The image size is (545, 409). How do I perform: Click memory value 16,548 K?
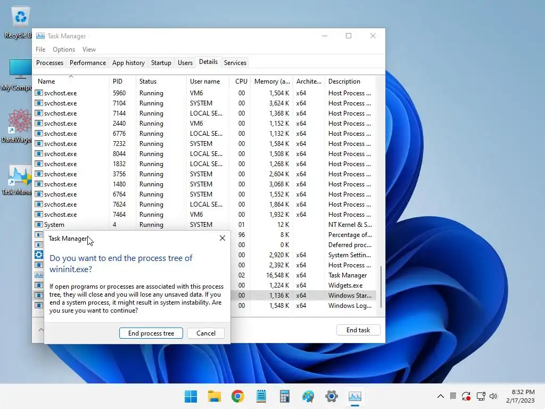pyautogui.click(x=277, y=275)
